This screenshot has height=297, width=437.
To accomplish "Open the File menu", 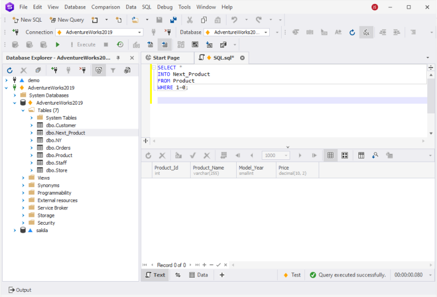I will 23,7.
